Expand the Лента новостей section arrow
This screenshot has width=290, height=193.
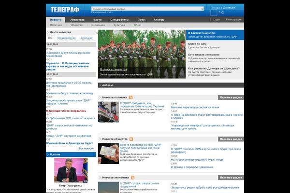(x=48, y=32)
